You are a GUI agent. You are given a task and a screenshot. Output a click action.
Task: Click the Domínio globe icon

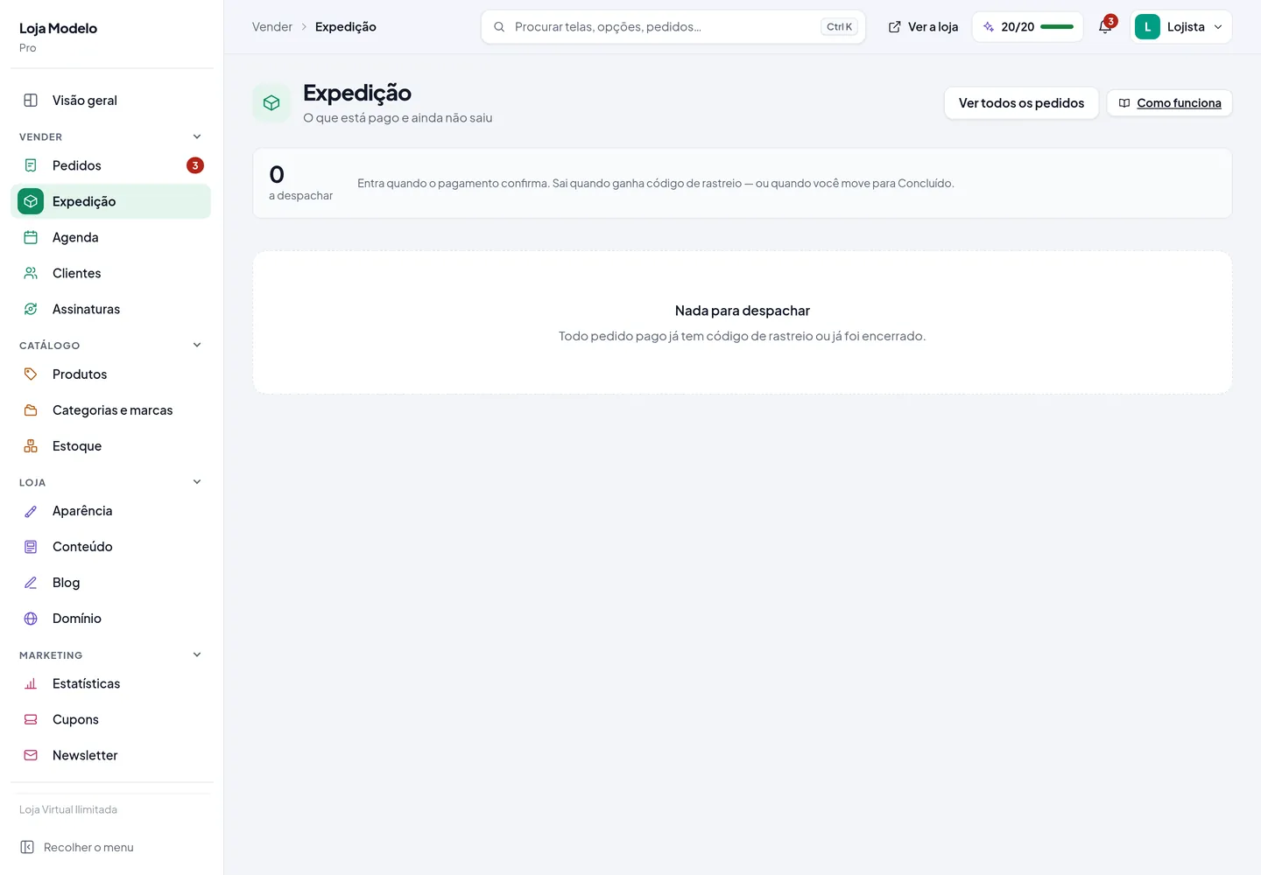31,619
